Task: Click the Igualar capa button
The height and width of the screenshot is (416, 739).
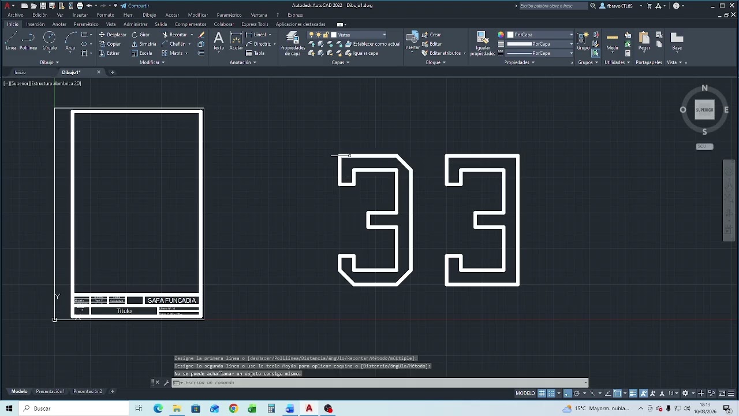Action: point(361,53)
